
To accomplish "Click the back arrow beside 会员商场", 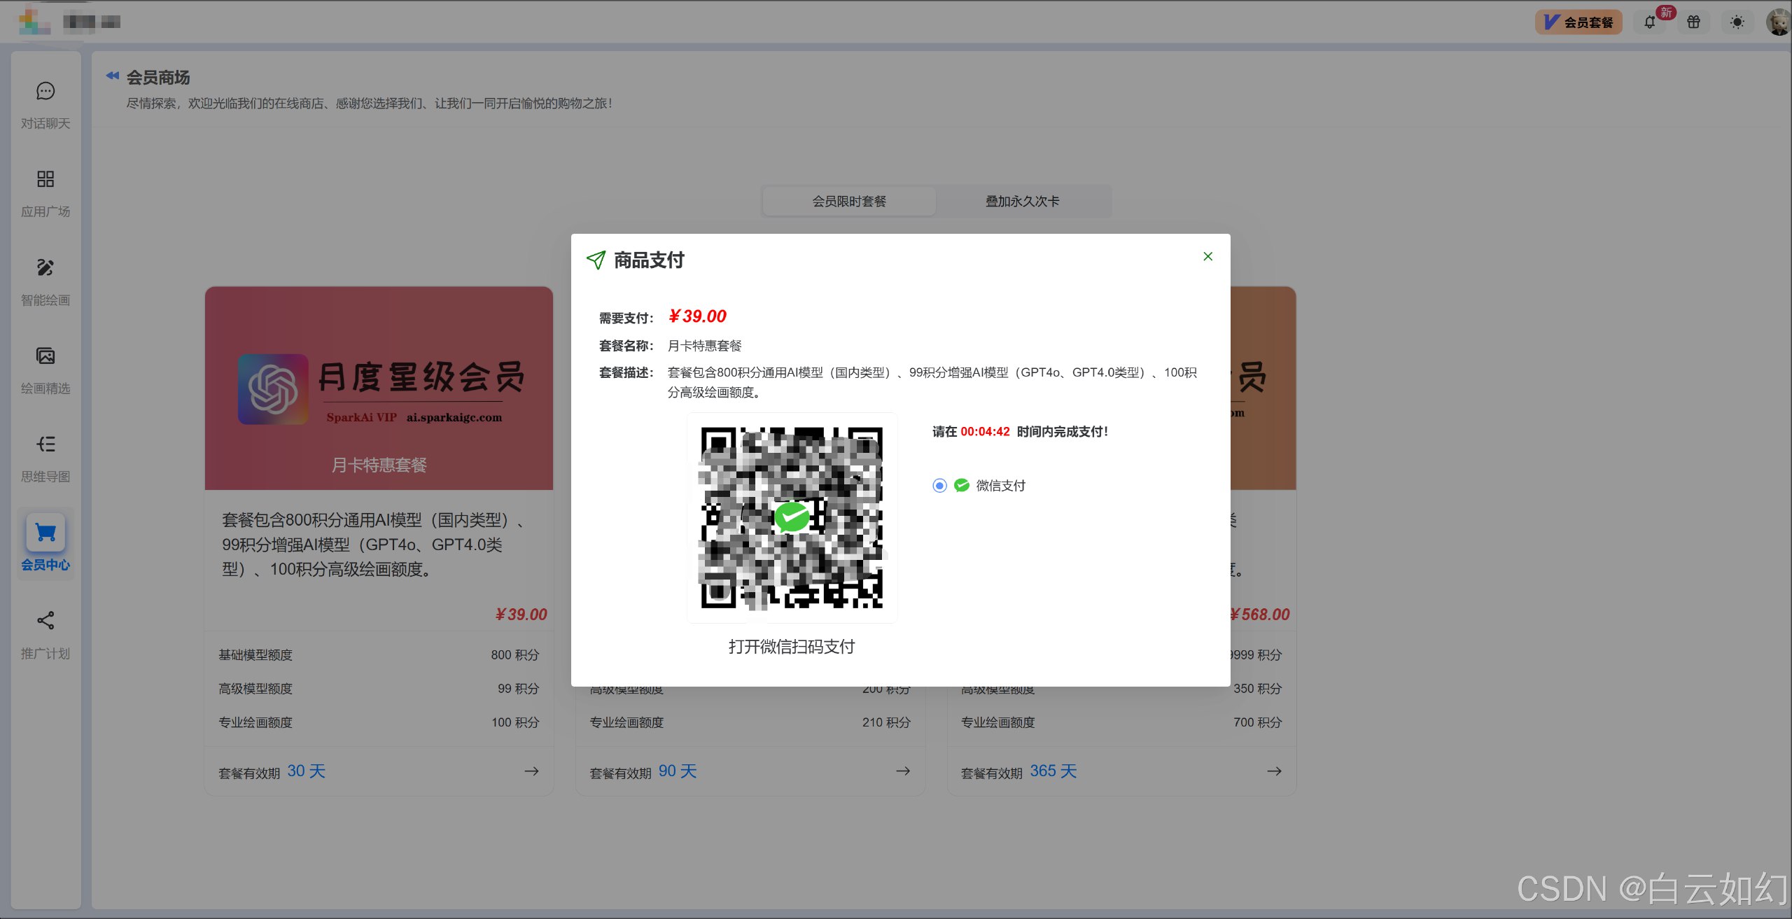I will pos(113,75).
